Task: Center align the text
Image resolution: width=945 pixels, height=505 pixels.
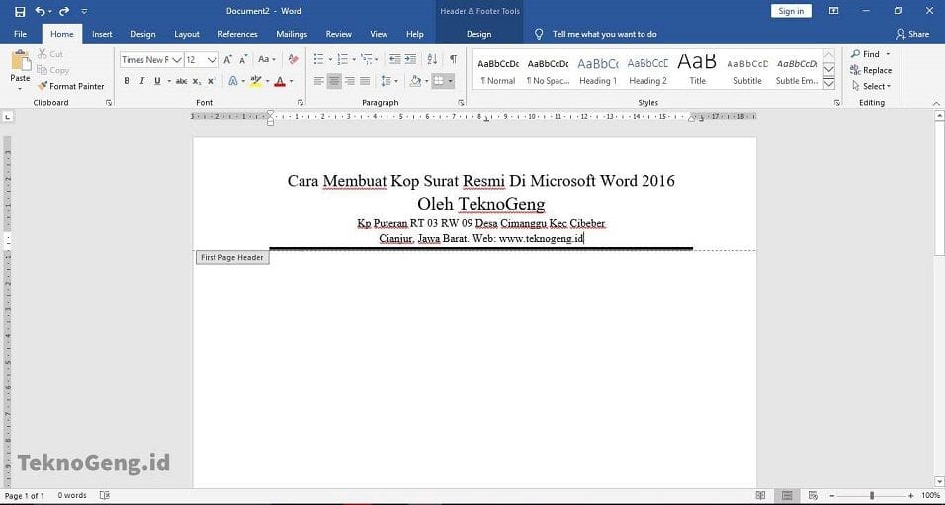Action: point(334,81)
